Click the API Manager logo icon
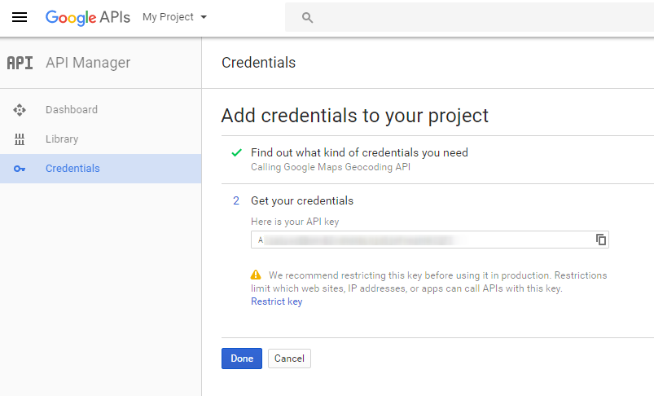This screenshot has height=396, width=654. (20, 63)
